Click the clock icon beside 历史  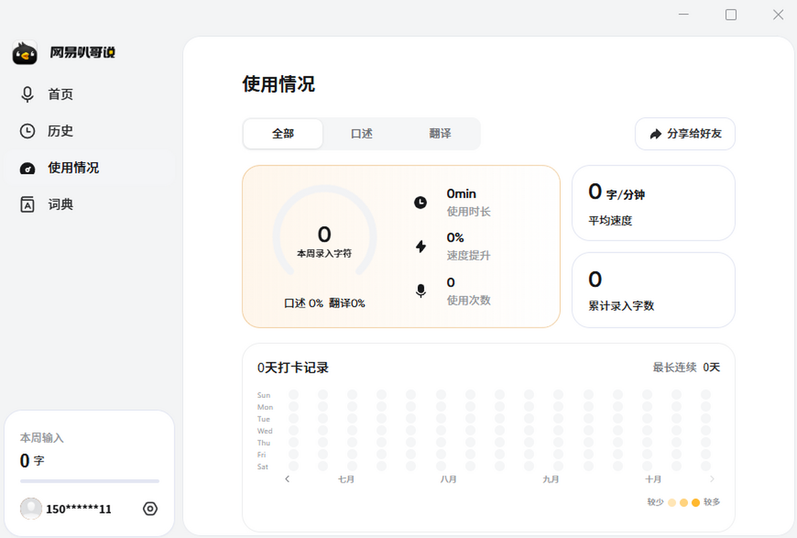pyautogui.click(x=27, y=131)
